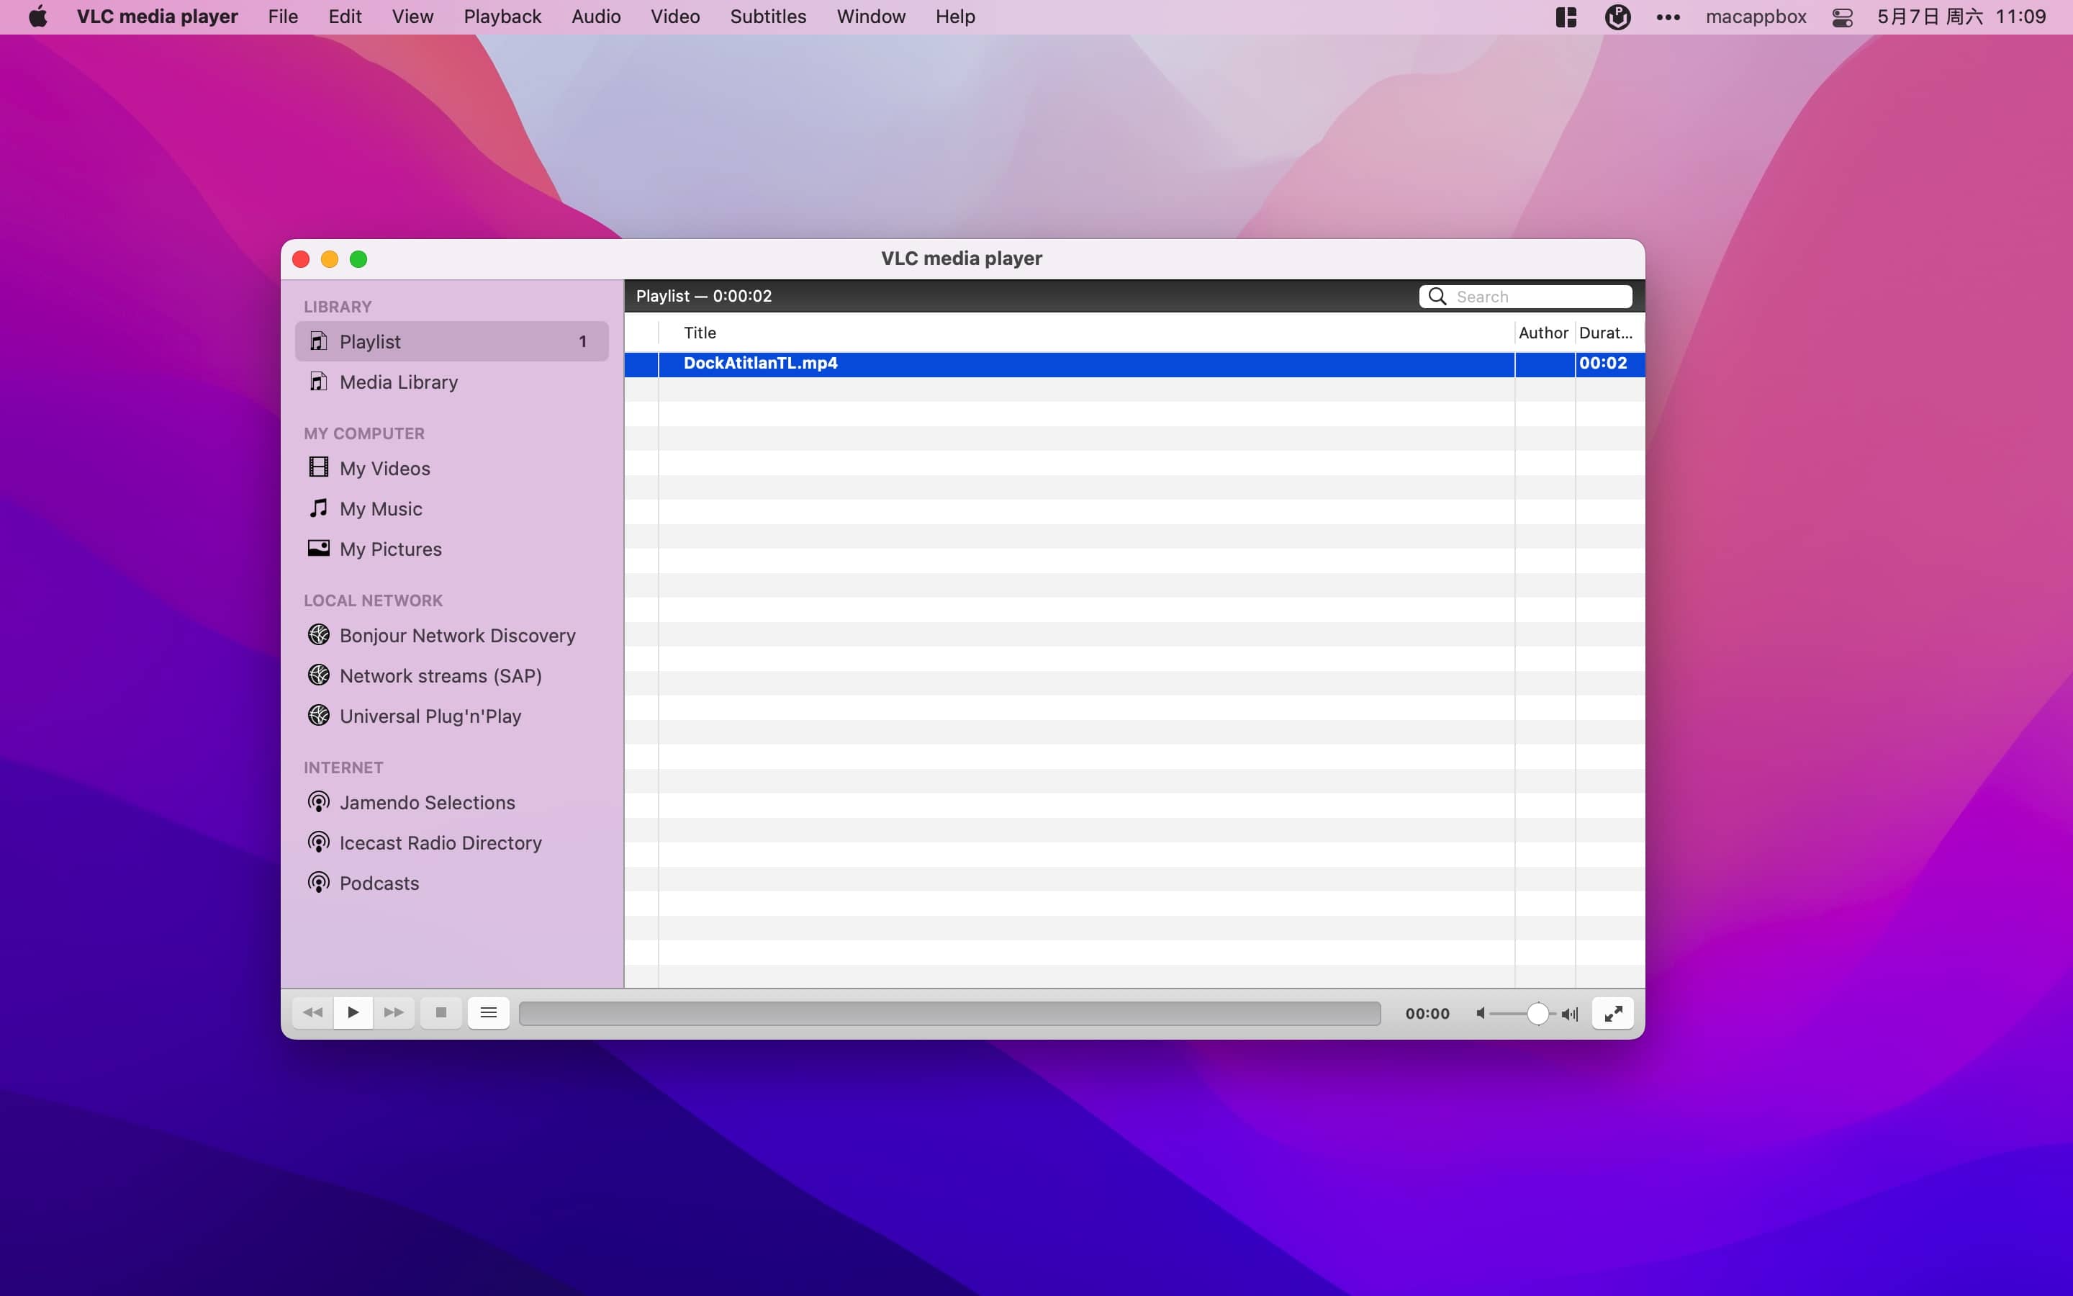This screenshot has width=2073, height=1296.
Task: Click the broadcast icon beside Icecast Radio Directory
Action: click(x=319, y=842)
